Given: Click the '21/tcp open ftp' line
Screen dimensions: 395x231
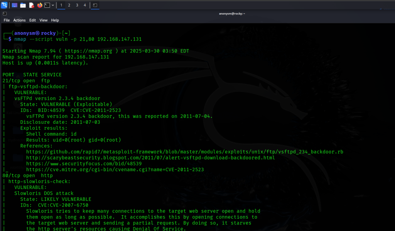Looking at the screenshot, I should coord(26,81).
